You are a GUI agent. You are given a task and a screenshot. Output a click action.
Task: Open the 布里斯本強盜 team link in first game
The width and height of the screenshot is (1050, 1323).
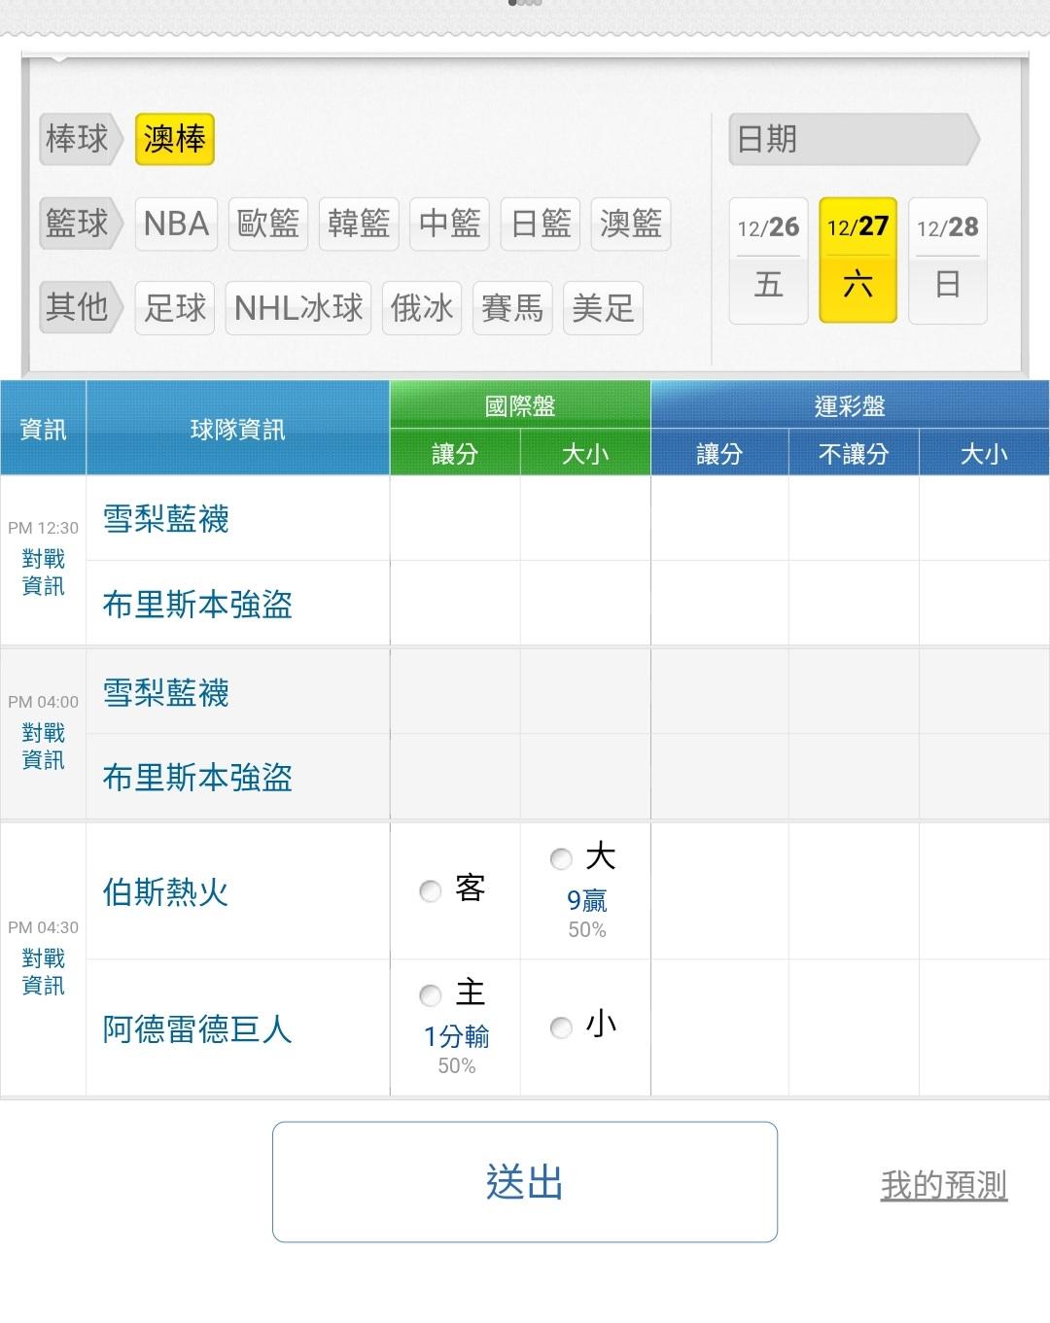coord(197,605)
